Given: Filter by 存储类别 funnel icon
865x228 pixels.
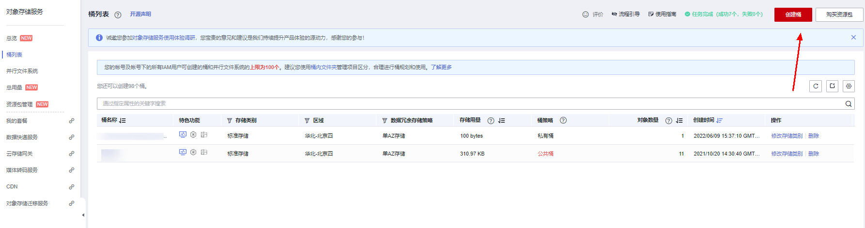Looking at the screenshot, I should point(230,120).
